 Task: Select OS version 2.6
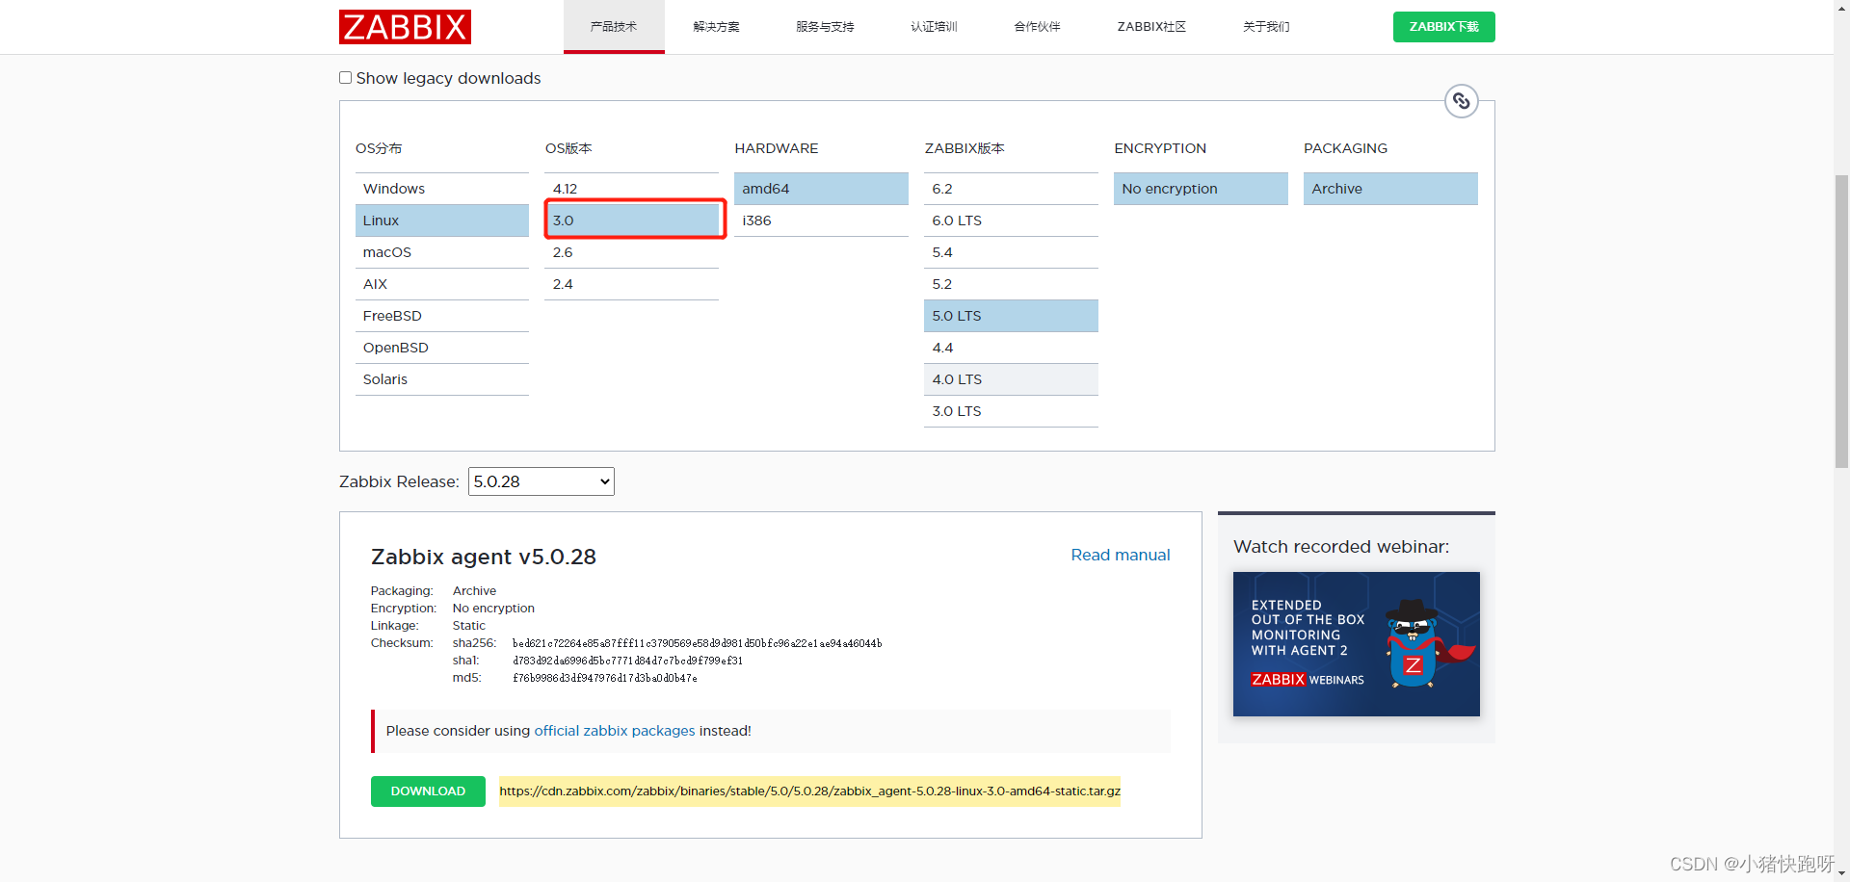[x=563, y=251]
